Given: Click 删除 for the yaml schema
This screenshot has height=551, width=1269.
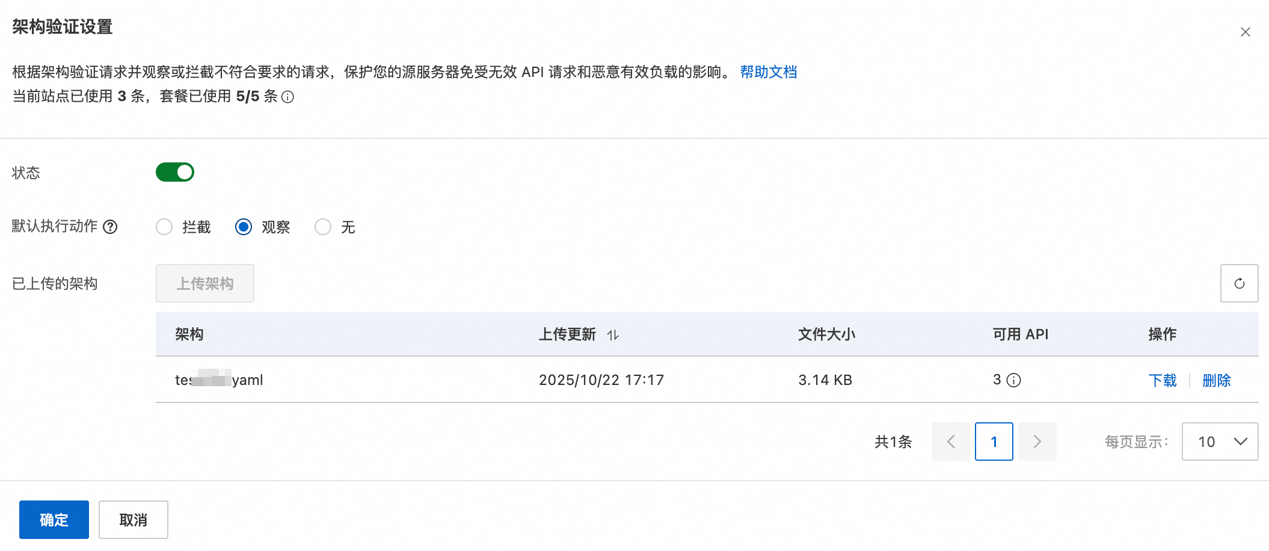Looking at the screenshot, I should [x=1216, y=380].
